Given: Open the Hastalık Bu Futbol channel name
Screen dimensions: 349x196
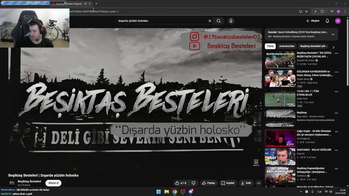Looking at the screenshot, I should [306, 60].
